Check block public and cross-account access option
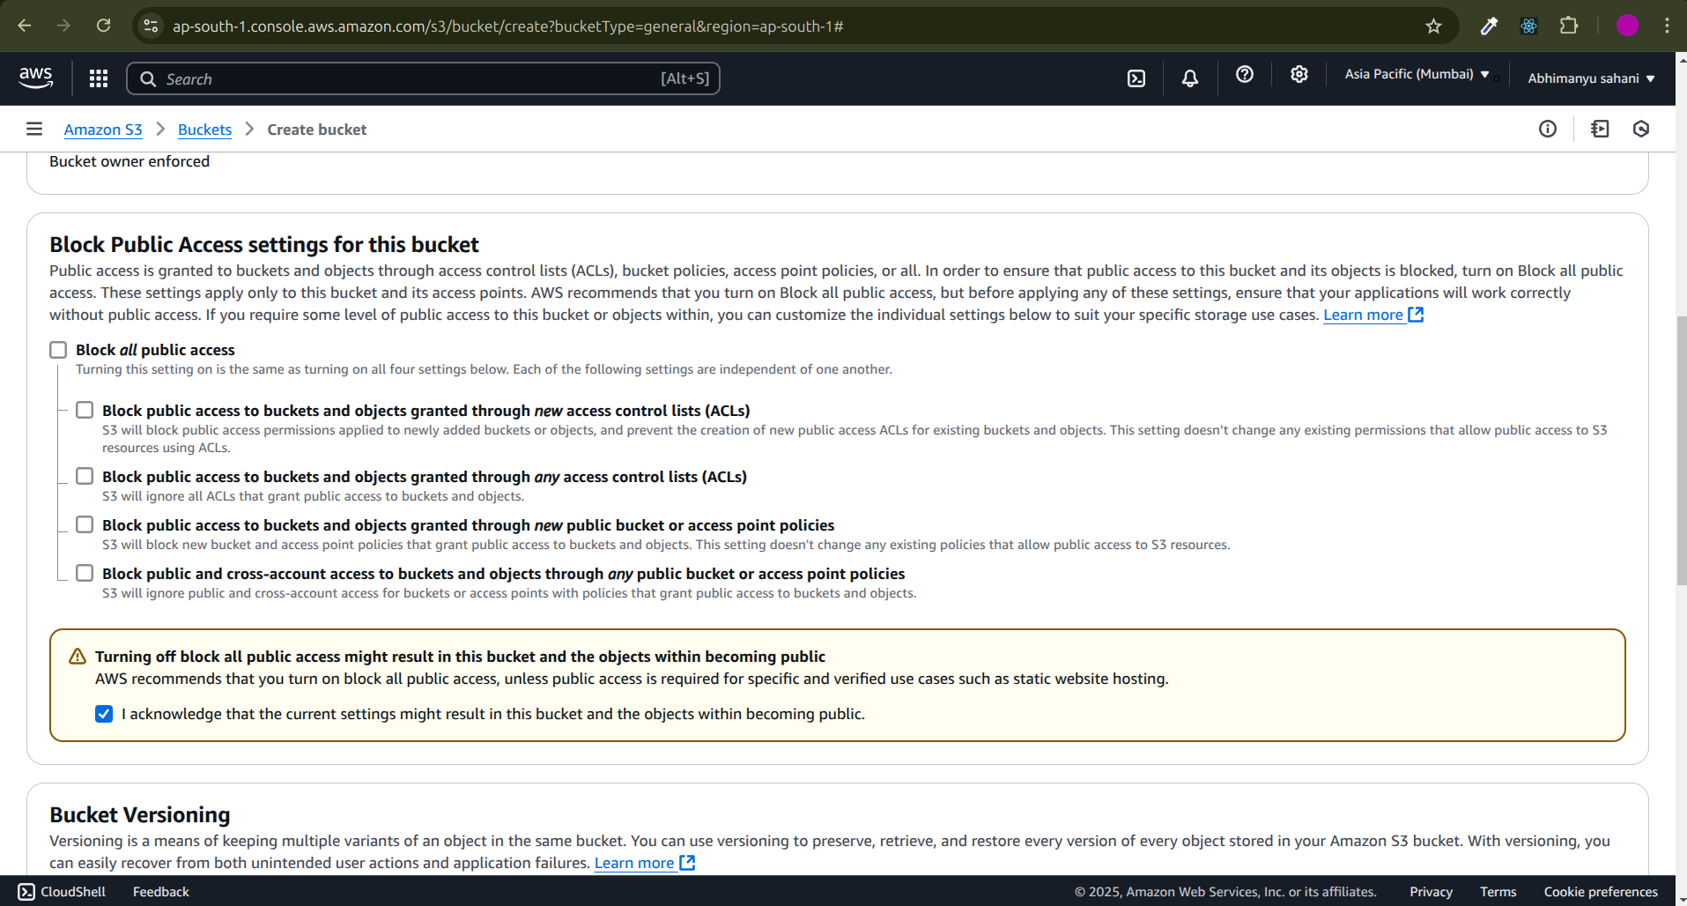Image resolution: width=1687 pixels, height=906 pixels. click(85, 573)
